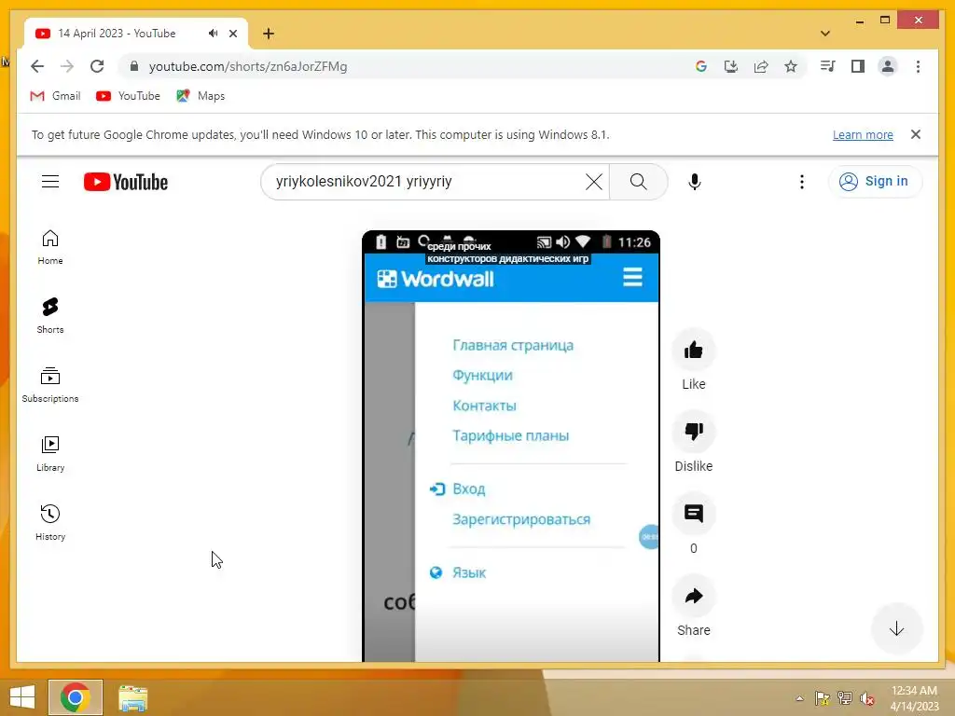Reload the page

pos(97,66)
